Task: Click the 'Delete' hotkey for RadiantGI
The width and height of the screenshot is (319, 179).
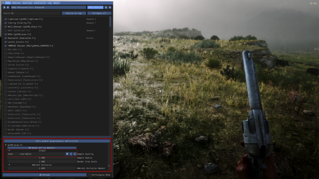Action: tap(90, 38)
